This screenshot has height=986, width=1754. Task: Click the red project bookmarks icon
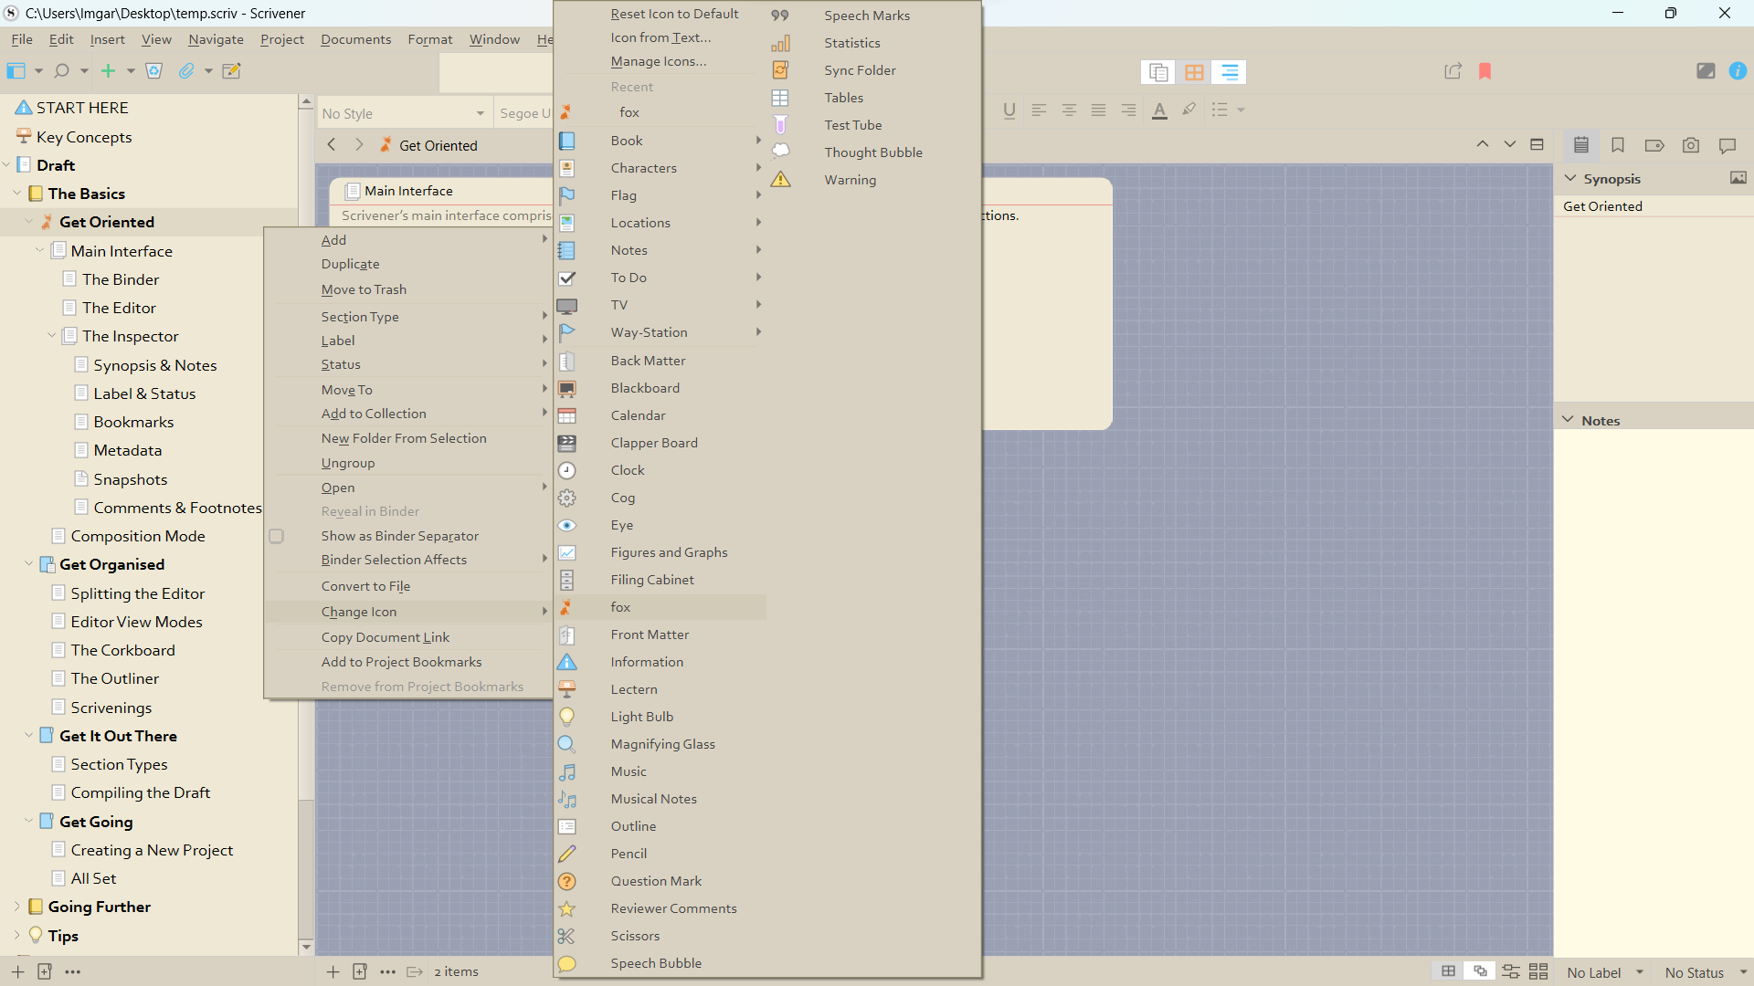[x=1485, y=71]
